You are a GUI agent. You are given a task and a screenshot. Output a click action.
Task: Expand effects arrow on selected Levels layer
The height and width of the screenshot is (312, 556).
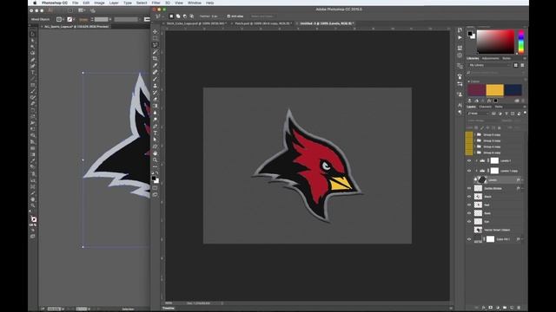click(522, 180)
